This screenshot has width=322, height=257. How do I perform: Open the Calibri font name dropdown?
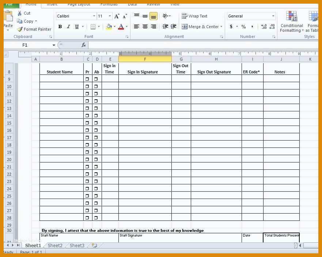(x=94, y=16)
